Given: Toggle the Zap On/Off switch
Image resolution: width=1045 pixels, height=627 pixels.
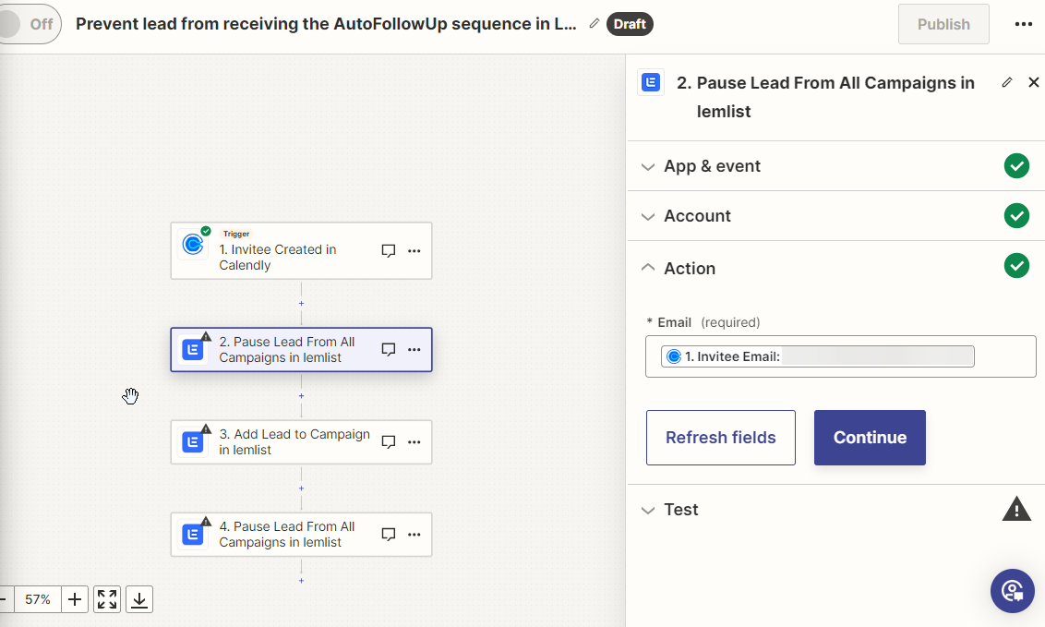Looking at the screenshot, I should (30, 24).
